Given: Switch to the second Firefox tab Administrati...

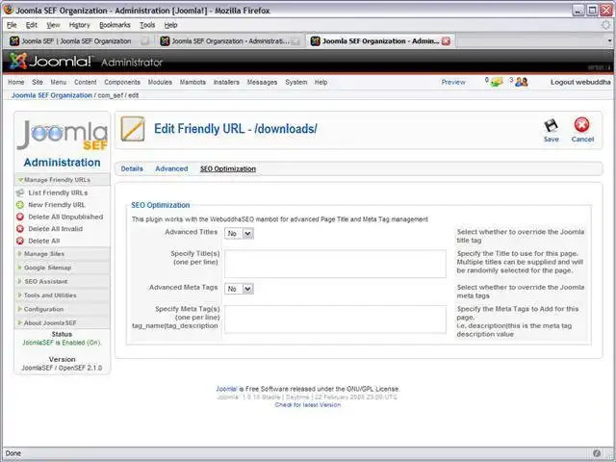Looking at the screenshot, I should coord(230,40).
